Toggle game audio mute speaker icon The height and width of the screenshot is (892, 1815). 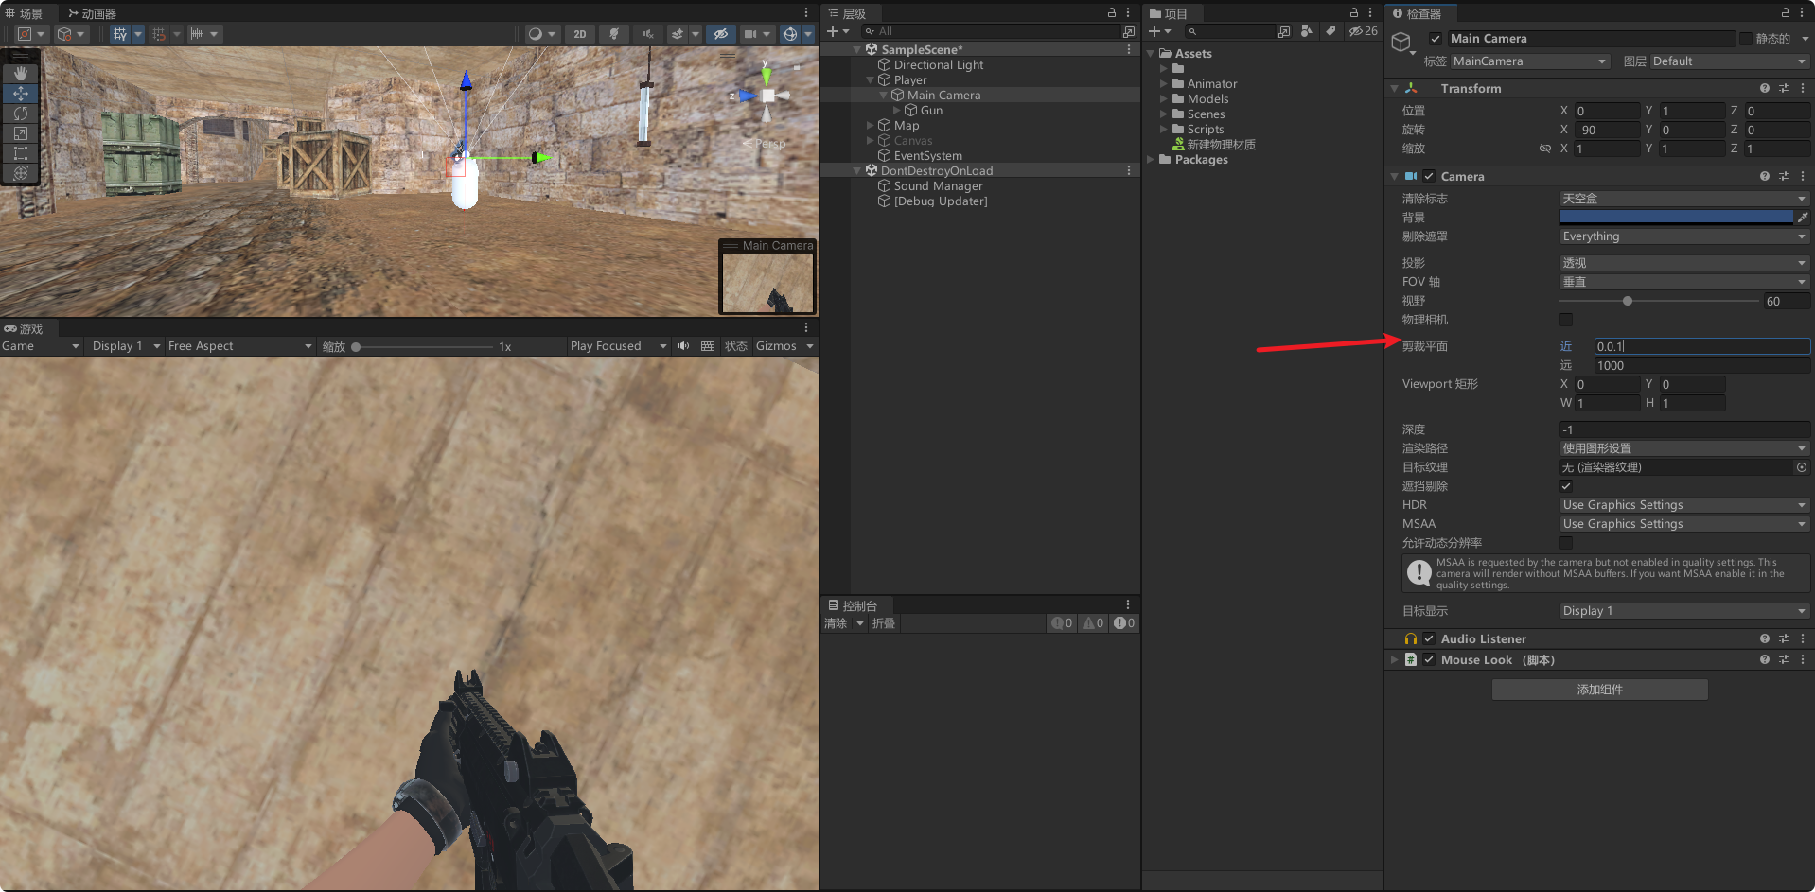(x=682, y=346)
